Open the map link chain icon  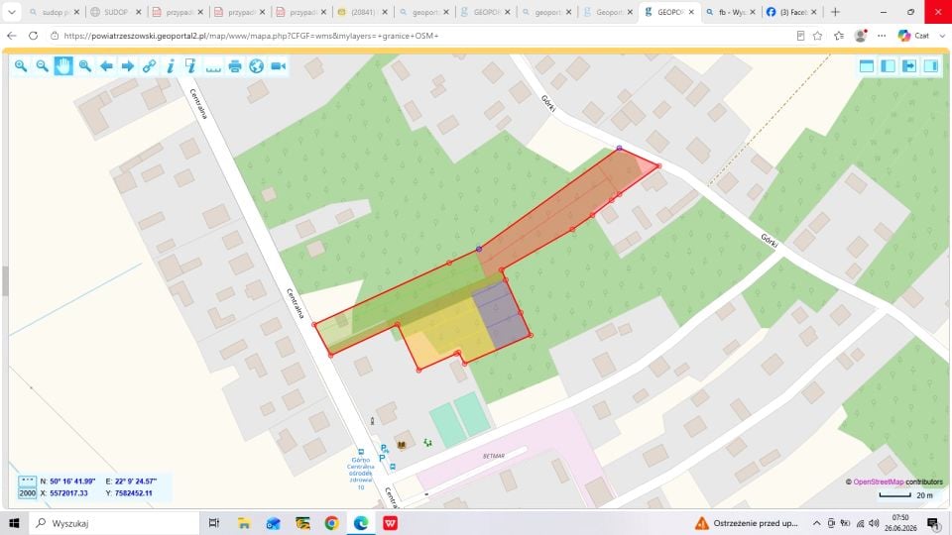pos(150,65)
